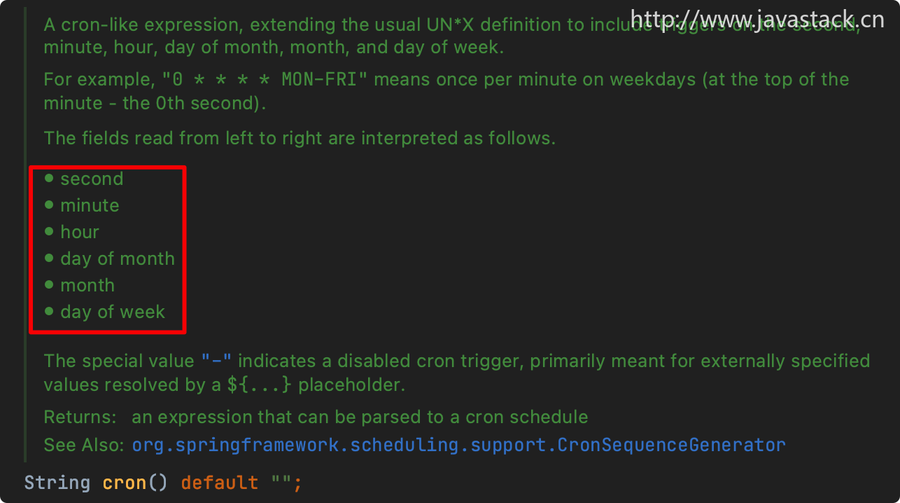The height and width of the screenshot is (503, 900).
Task: Select the "day of week" list entry
Action: (x=113, y=312)
